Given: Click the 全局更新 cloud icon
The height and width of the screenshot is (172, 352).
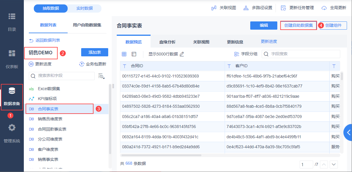Looking at the screenshot, I should [x=324, y=8].
